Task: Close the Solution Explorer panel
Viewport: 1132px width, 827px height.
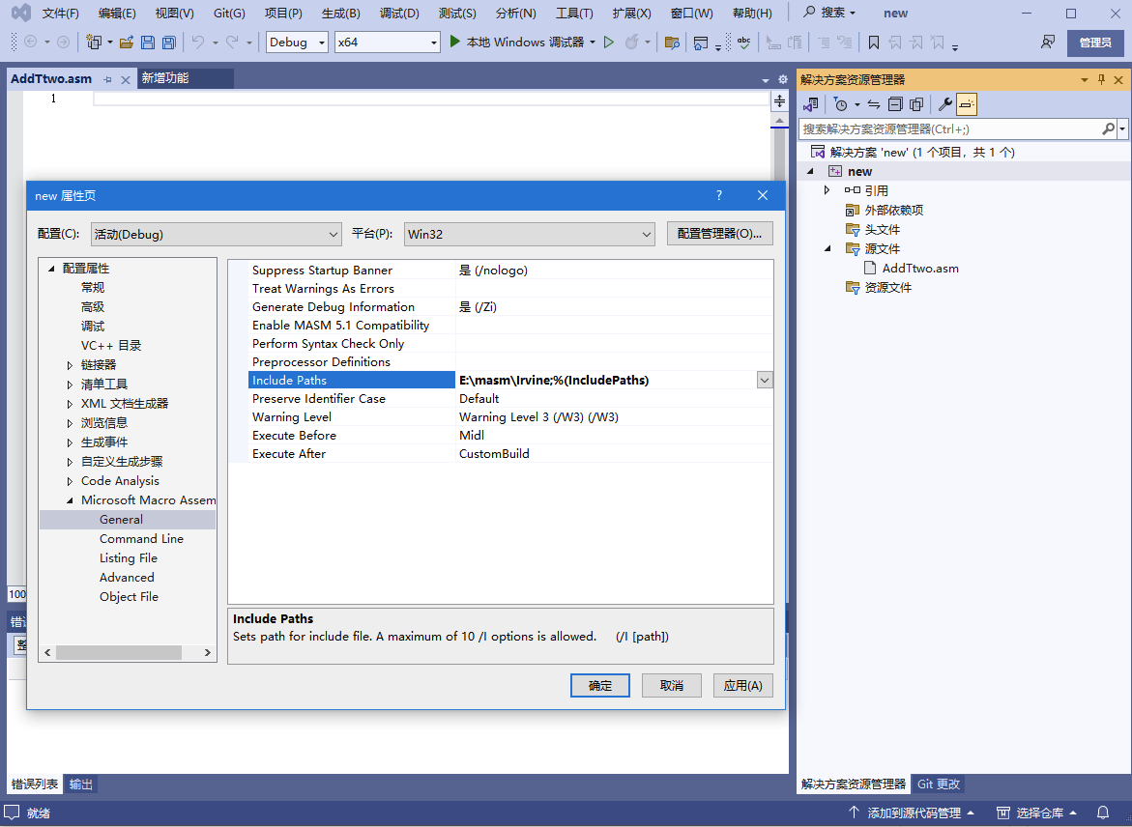Action: point(1119,79)
